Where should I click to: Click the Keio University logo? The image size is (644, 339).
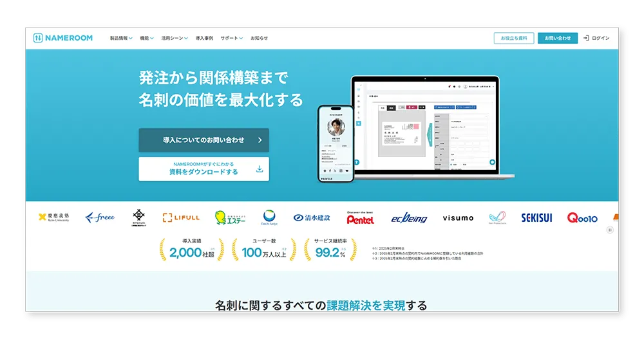[54, 217]
